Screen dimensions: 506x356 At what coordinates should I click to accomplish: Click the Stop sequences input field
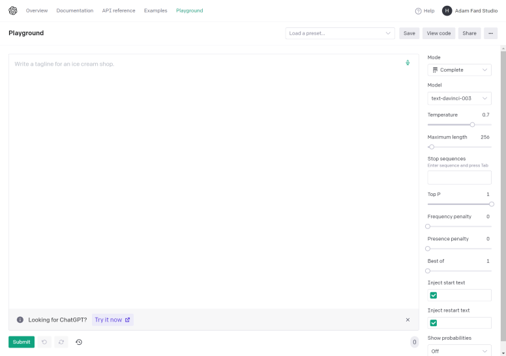click(459, 178)
